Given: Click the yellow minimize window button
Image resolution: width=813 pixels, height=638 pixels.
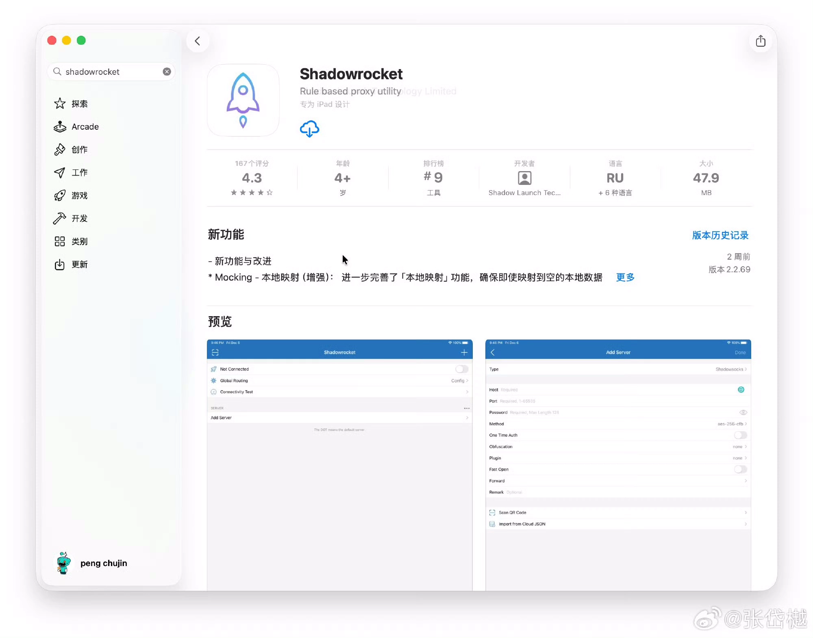Looking at the screenshot, I should click(66, 40).
